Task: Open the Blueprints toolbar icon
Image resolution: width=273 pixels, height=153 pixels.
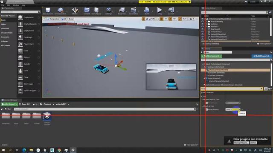Action: pos(122,10)
